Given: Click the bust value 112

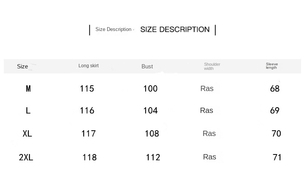Looking at the screenshot, I should (x=153, y=158).
